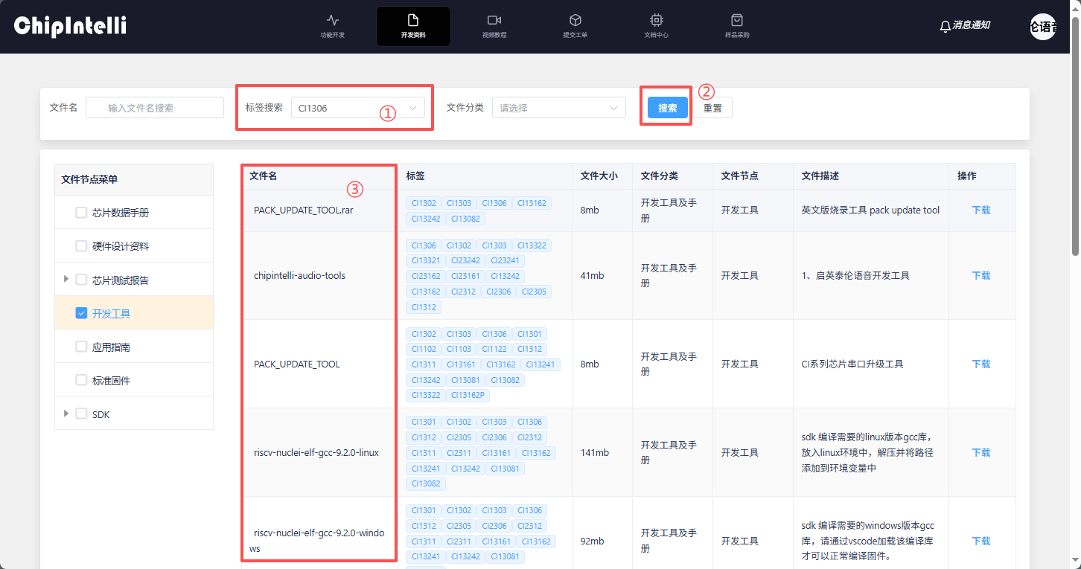This screenshot has width=1081, height=569.
Task: Focus the 文件名 search input field
Action: pyautogui.click(x=155, y=108)
